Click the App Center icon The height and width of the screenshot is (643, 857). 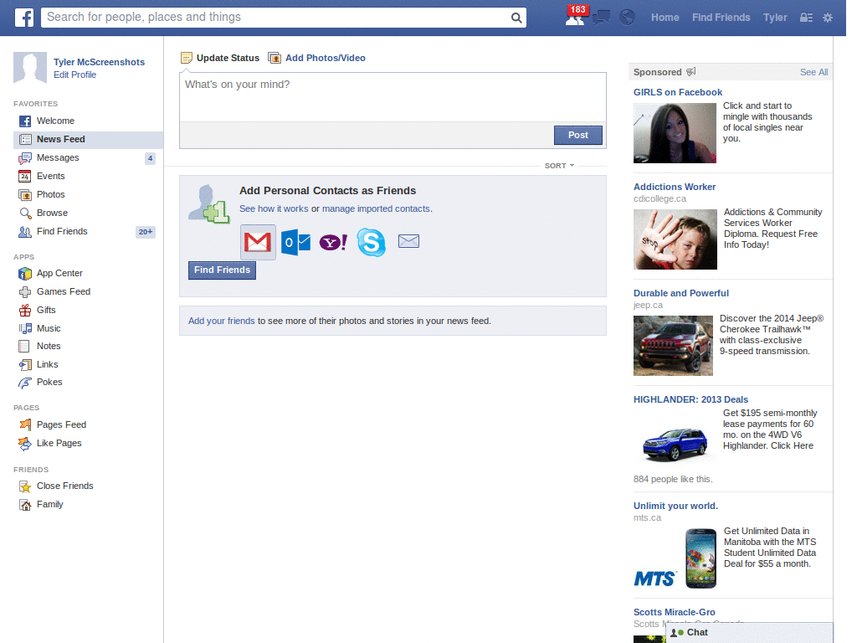pyautogui.click(x=25, y=274)
